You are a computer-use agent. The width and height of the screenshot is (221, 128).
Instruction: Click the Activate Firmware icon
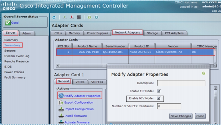coord(61,122)
